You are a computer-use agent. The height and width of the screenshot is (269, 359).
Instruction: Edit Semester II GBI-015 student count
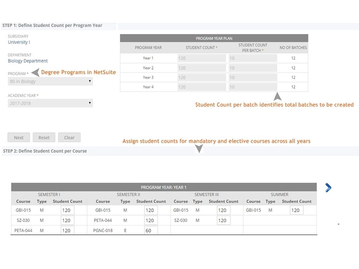pos(151,210)
